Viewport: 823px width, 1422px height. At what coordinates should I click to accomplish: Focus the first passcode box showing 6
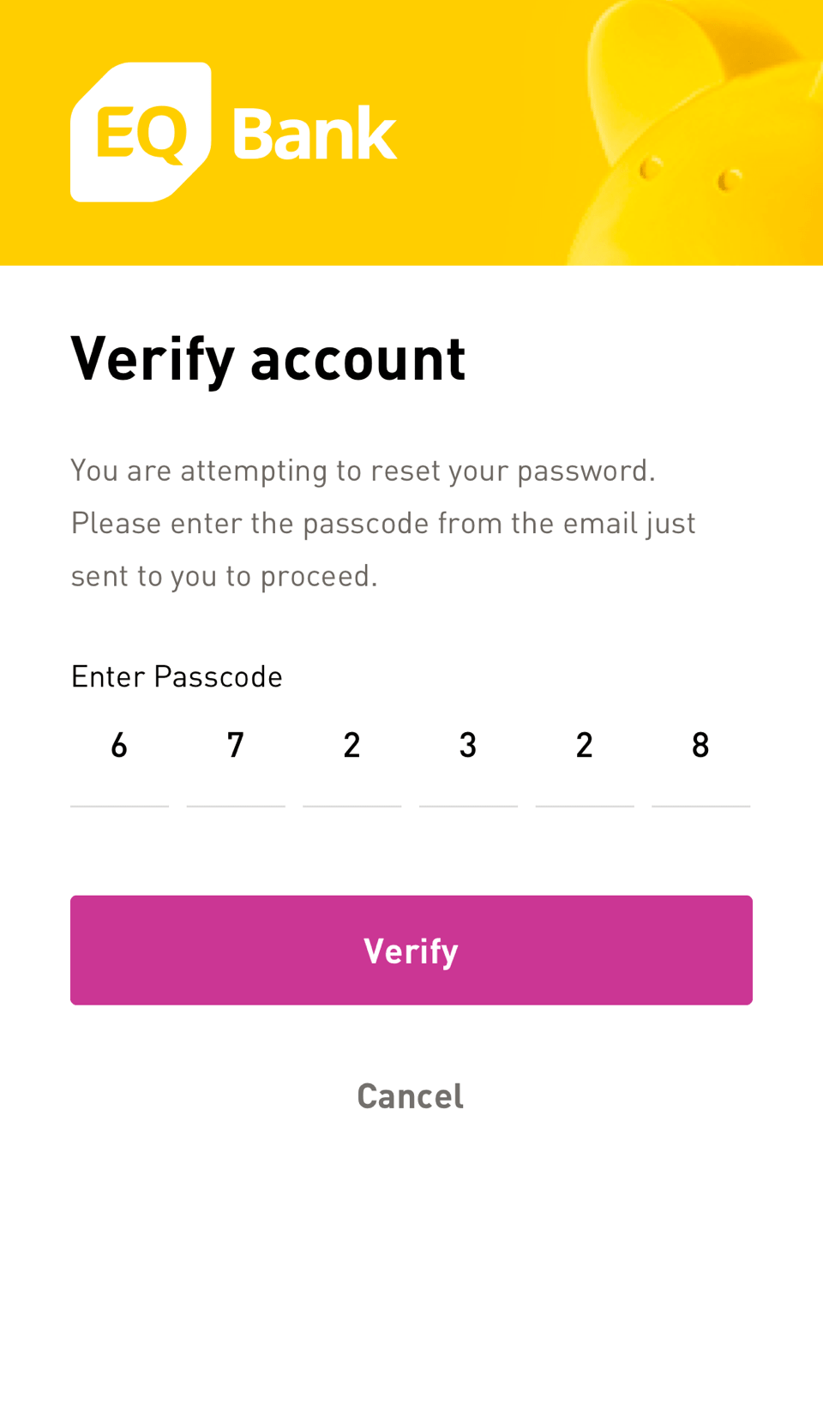(x=119, y=754)
